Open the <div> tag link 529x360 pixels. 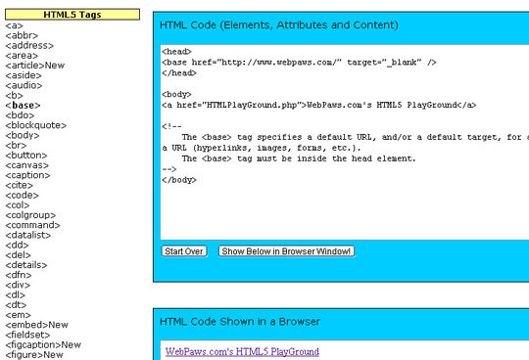(18, 285)
